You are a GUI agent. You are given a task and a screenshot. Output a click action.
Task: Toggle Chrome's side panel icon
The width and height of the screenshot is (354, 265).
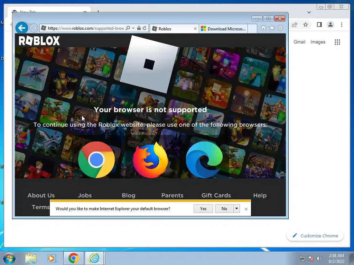(319, 24)
